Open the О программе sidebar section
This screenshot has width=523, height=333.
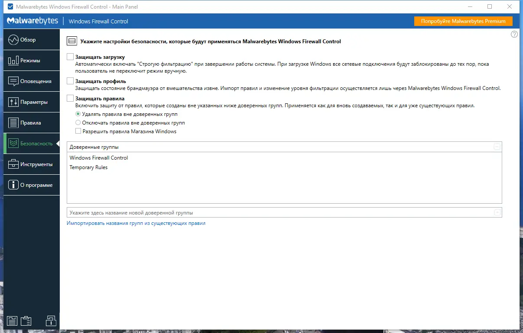point(31,185)
